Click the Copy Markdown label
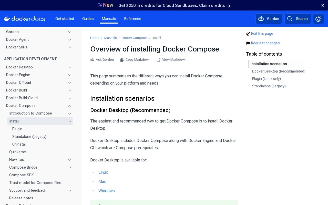Viewport: 328px width, 205px height. coord(138,60)
